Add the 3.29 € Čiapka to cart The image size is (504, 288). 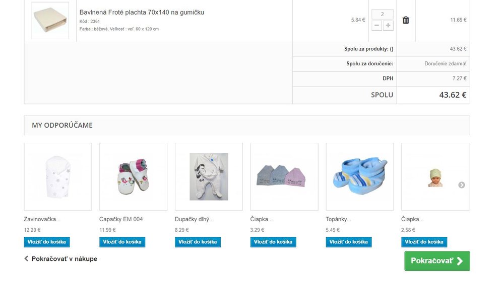pos(273,242)
